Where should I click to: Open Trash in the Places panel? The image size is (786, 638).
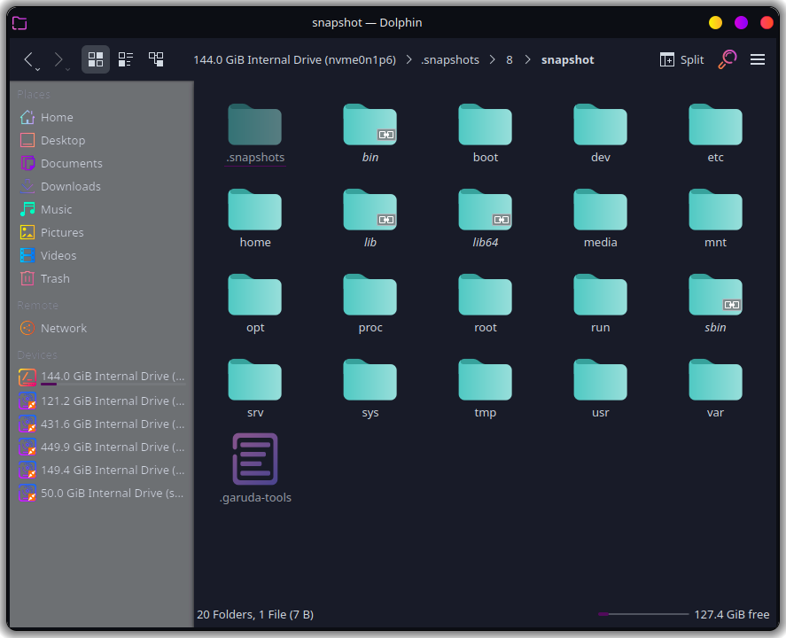point(102,278)
